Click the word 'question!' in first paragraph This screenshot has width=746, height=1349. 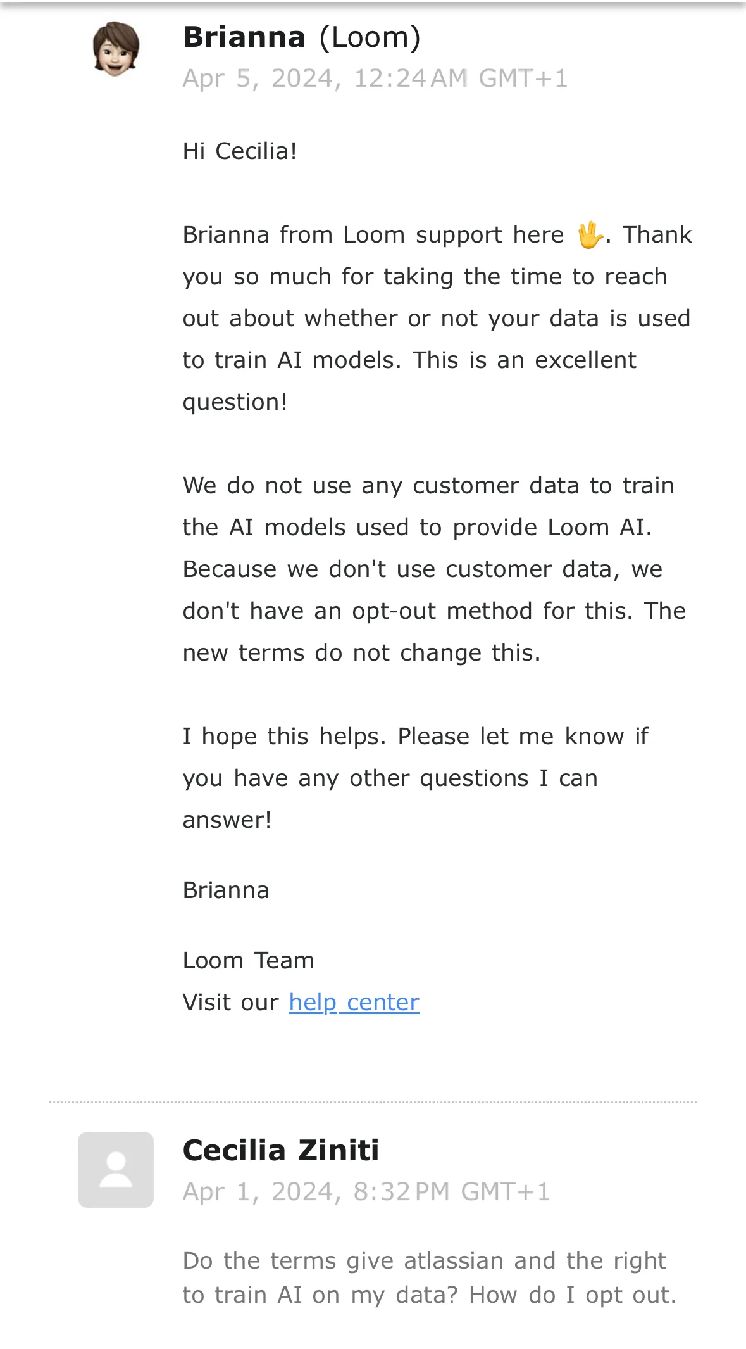click(x=235, y=402)
